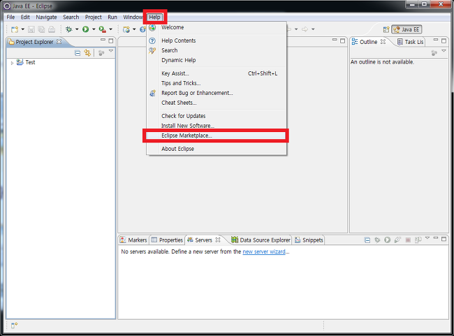Image resolution: width=454 pixels, height=336 pixels.
Task: Minimize the Project Explorer panel
Action: point(103,40)
